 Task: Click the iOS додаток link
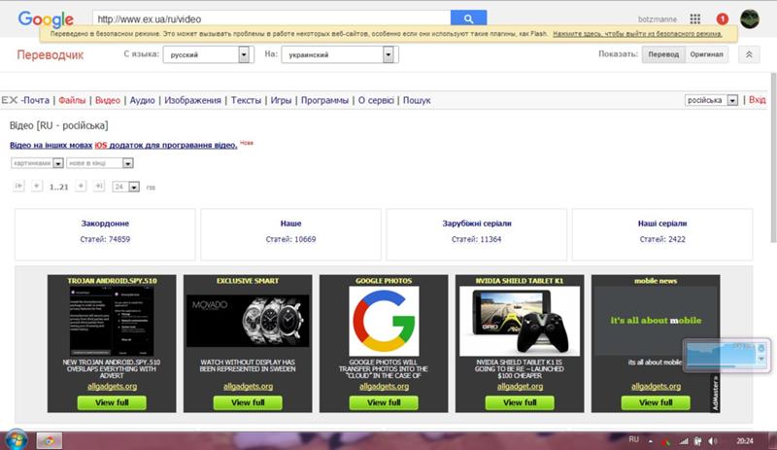click(166, 145)
